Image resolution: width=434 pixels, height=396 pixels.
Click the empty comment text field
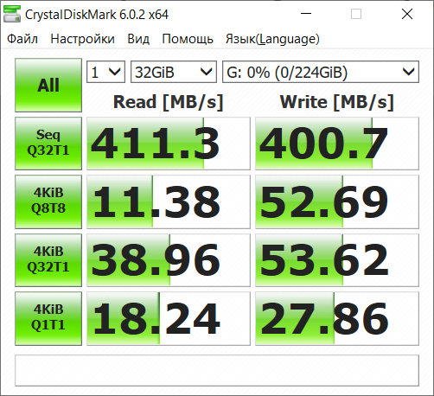[217, 370]
